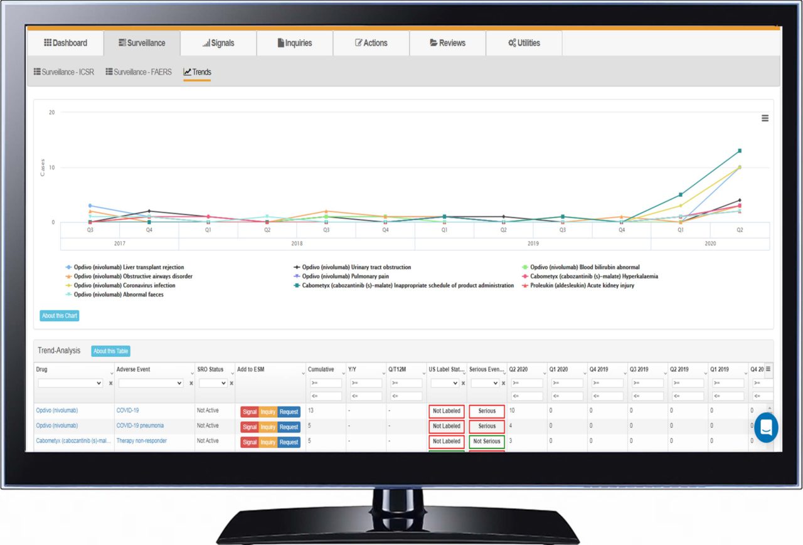Click the table column menu icon
This screenshot has width=803, height=545.
point(768,369)
